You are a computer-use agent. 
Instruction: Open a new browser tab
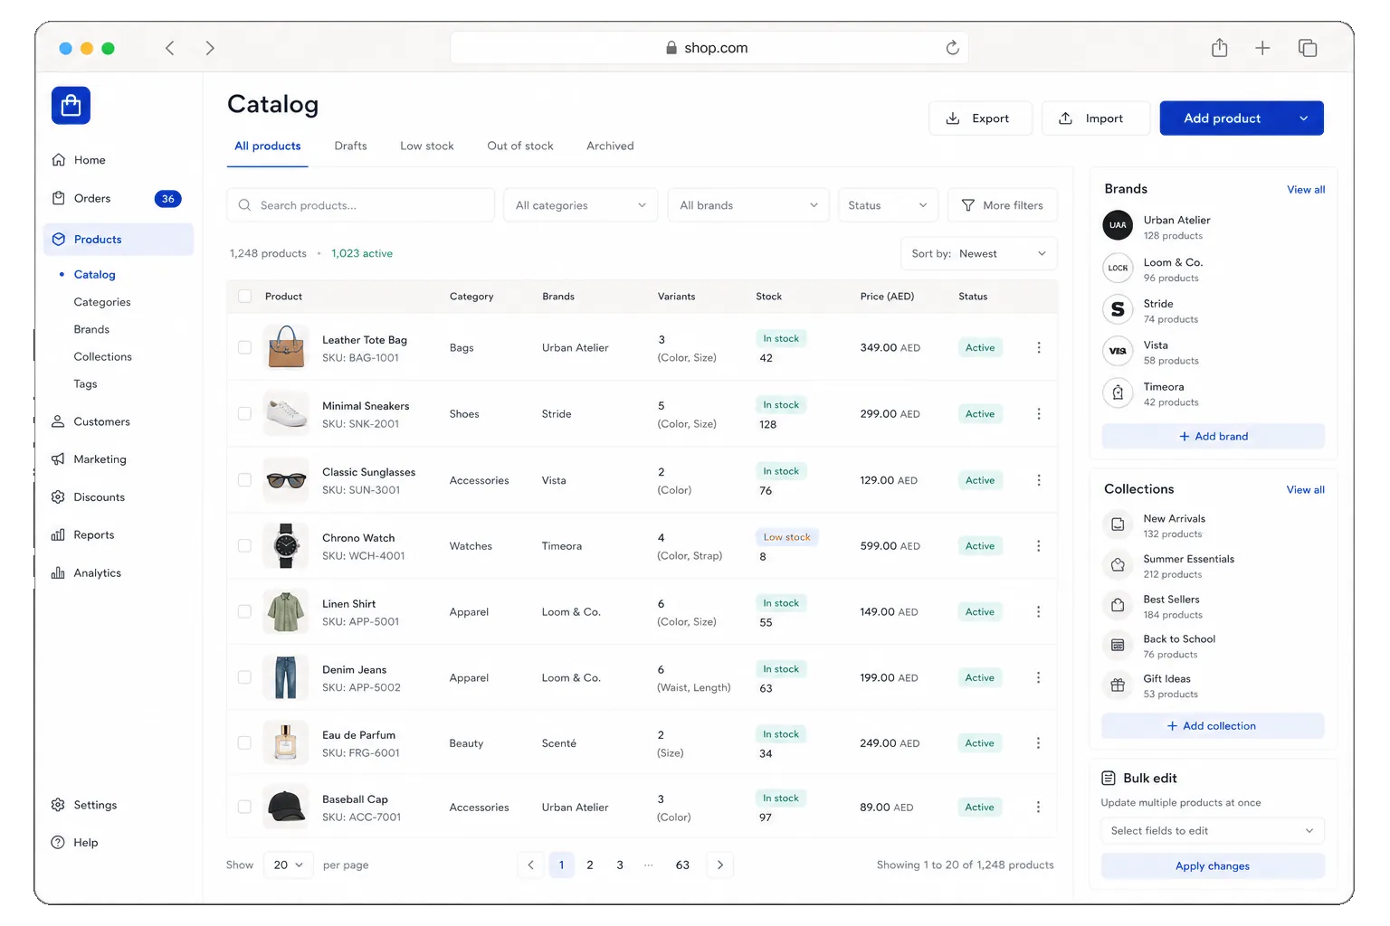point(1262,48)
